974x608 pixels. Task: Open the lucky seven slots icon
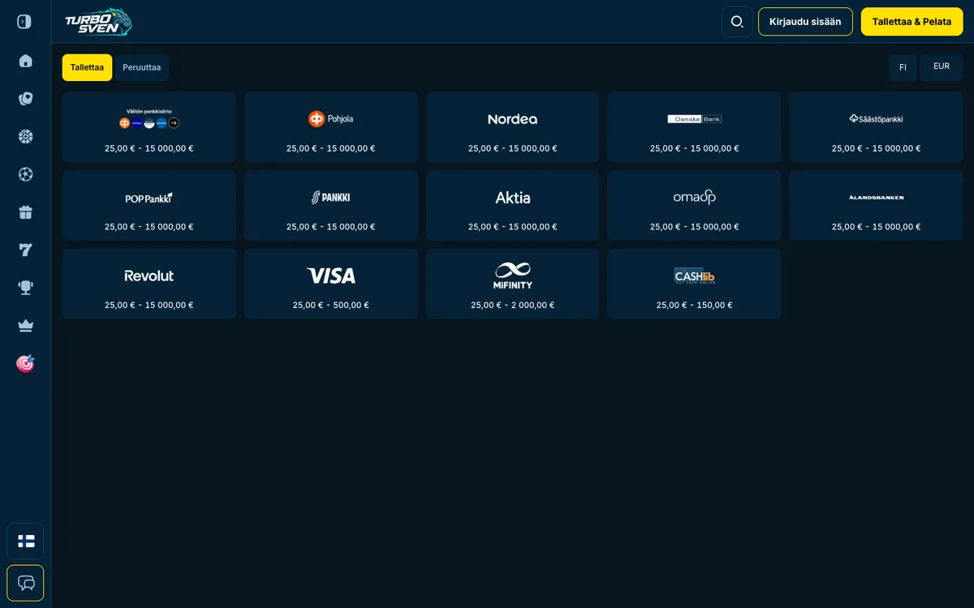pyautogui.click(x=25, y=250)
